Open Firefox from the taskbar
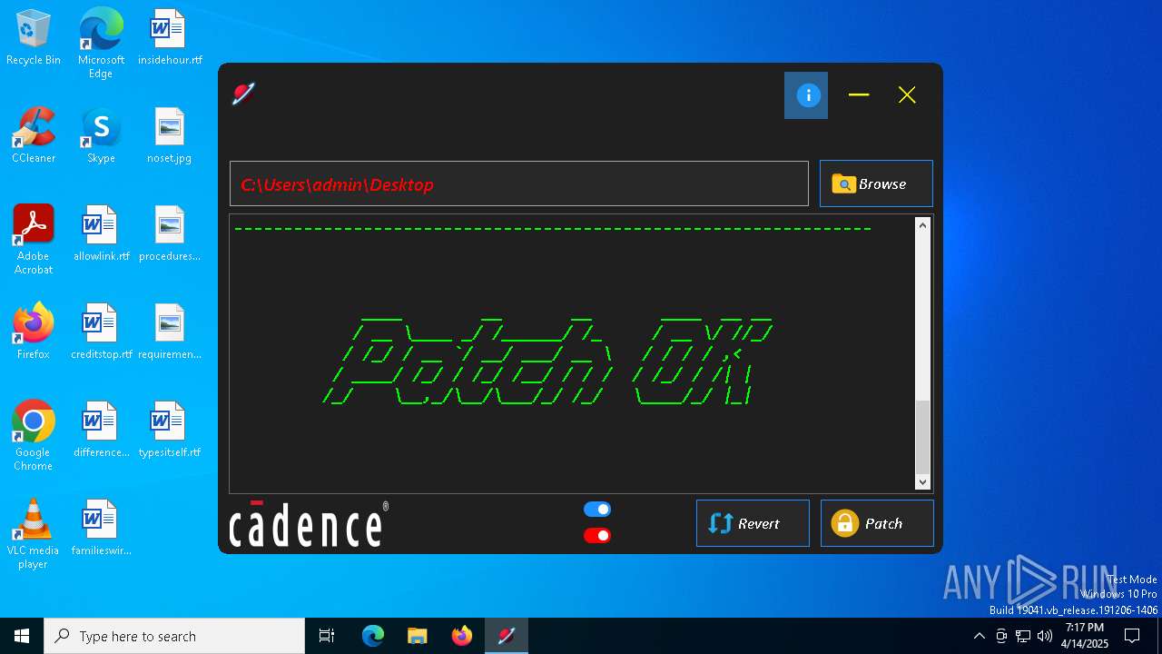This screenshot has height=654, width=1162. click(461, 636)
